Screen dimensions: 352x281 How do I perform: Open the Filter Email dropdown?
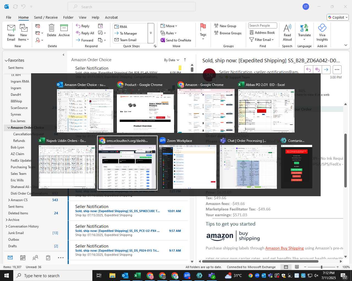coord(262,40)
